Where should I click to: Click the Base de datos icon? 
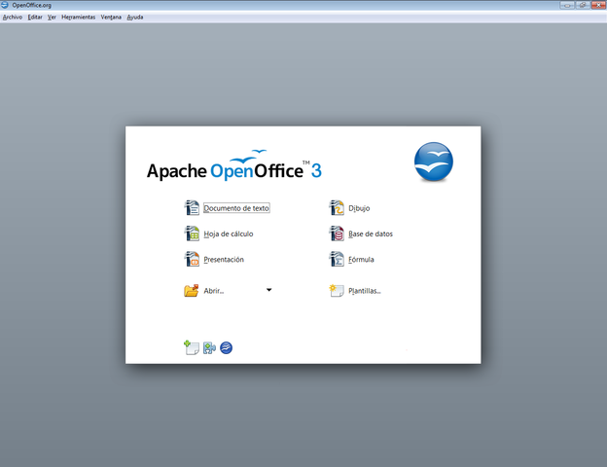pyautogui.click(x=337, y=233)
